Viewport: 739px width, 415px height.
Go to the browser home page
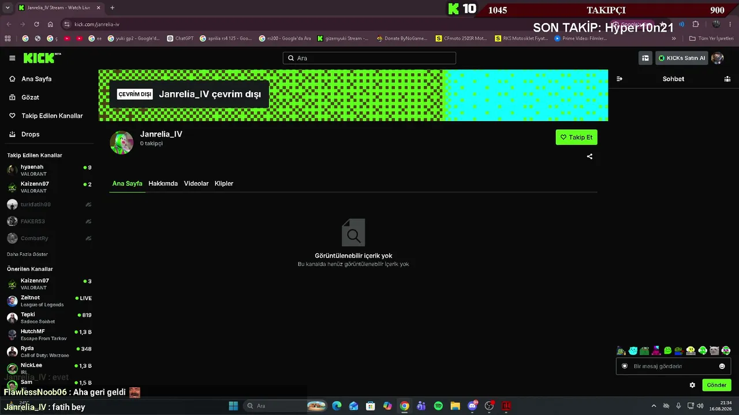(50, 24)
